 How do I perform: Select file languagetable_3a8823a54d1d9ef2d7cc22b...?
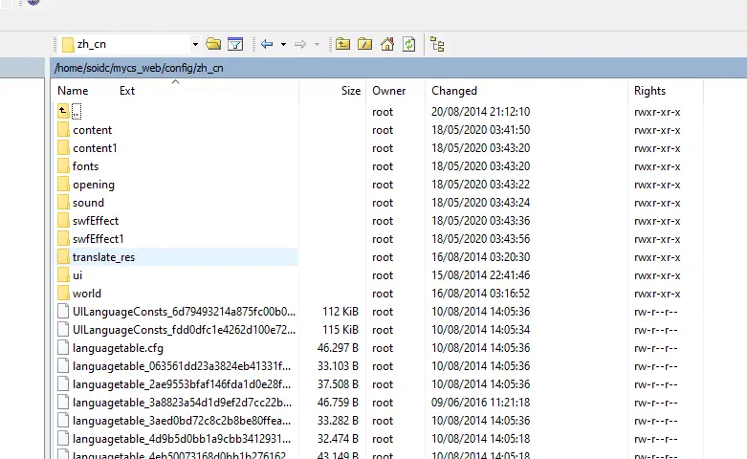click(x=182, y=403)
